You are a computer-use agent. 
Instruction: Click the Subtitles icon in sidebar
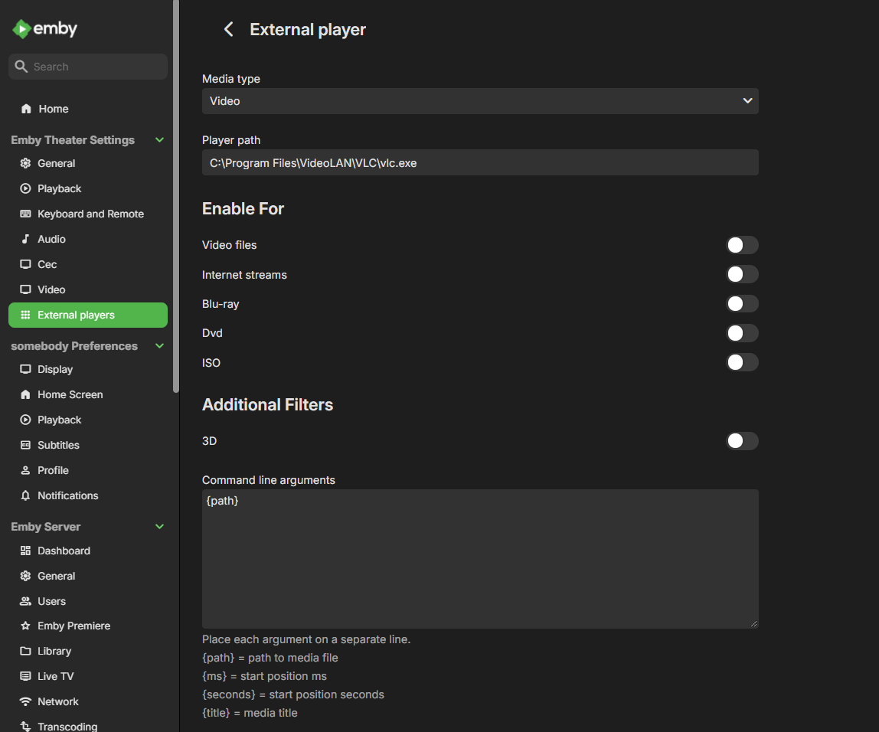(25, 445)
